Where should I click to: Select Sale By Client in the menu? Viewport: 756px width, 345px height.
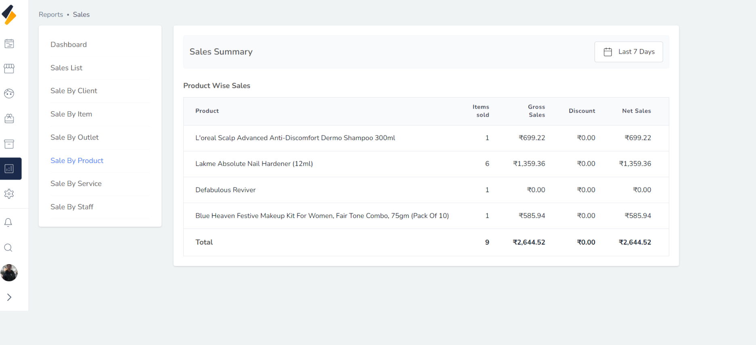click(x=73, y=91)
